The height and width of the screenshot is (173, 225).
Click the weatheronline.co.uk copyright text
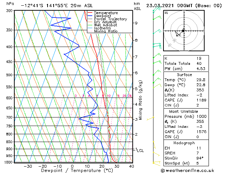(x=187, y=171)
